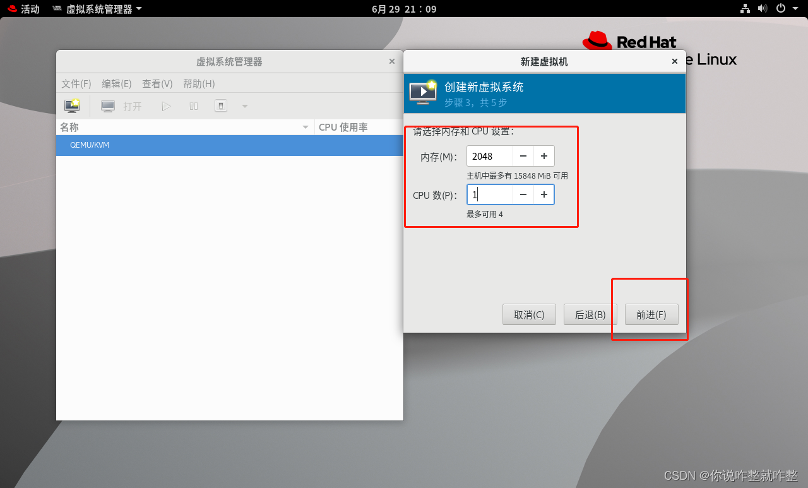The height and width of the screenshot is (488, 808).
Task: Click the 名称 column sort arrow
Action: [306, 128]
